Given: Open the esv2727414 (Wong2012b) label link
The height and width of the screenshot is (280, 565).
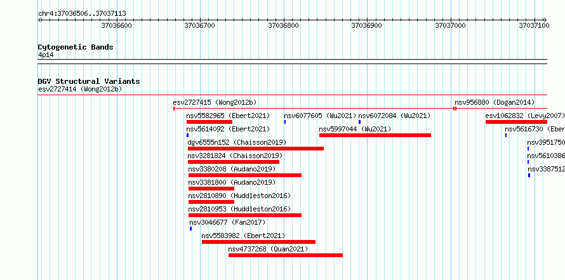Looking at the screenshot, I should point(80,89).
